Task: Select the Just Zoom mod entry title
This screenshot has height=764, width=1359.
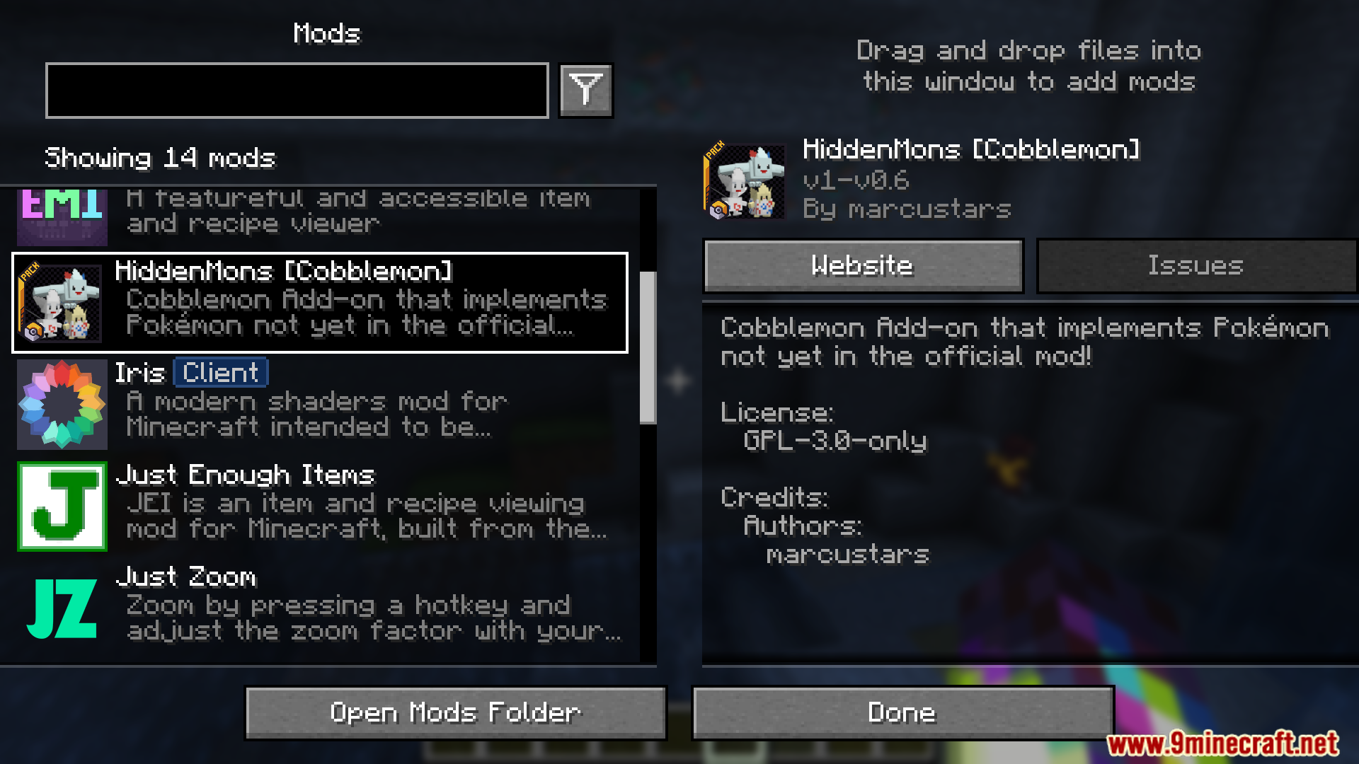Action: [x=186, y=577]
